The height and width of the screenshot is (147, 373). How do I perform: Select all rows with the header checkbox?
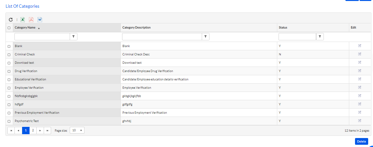[9, 28]
